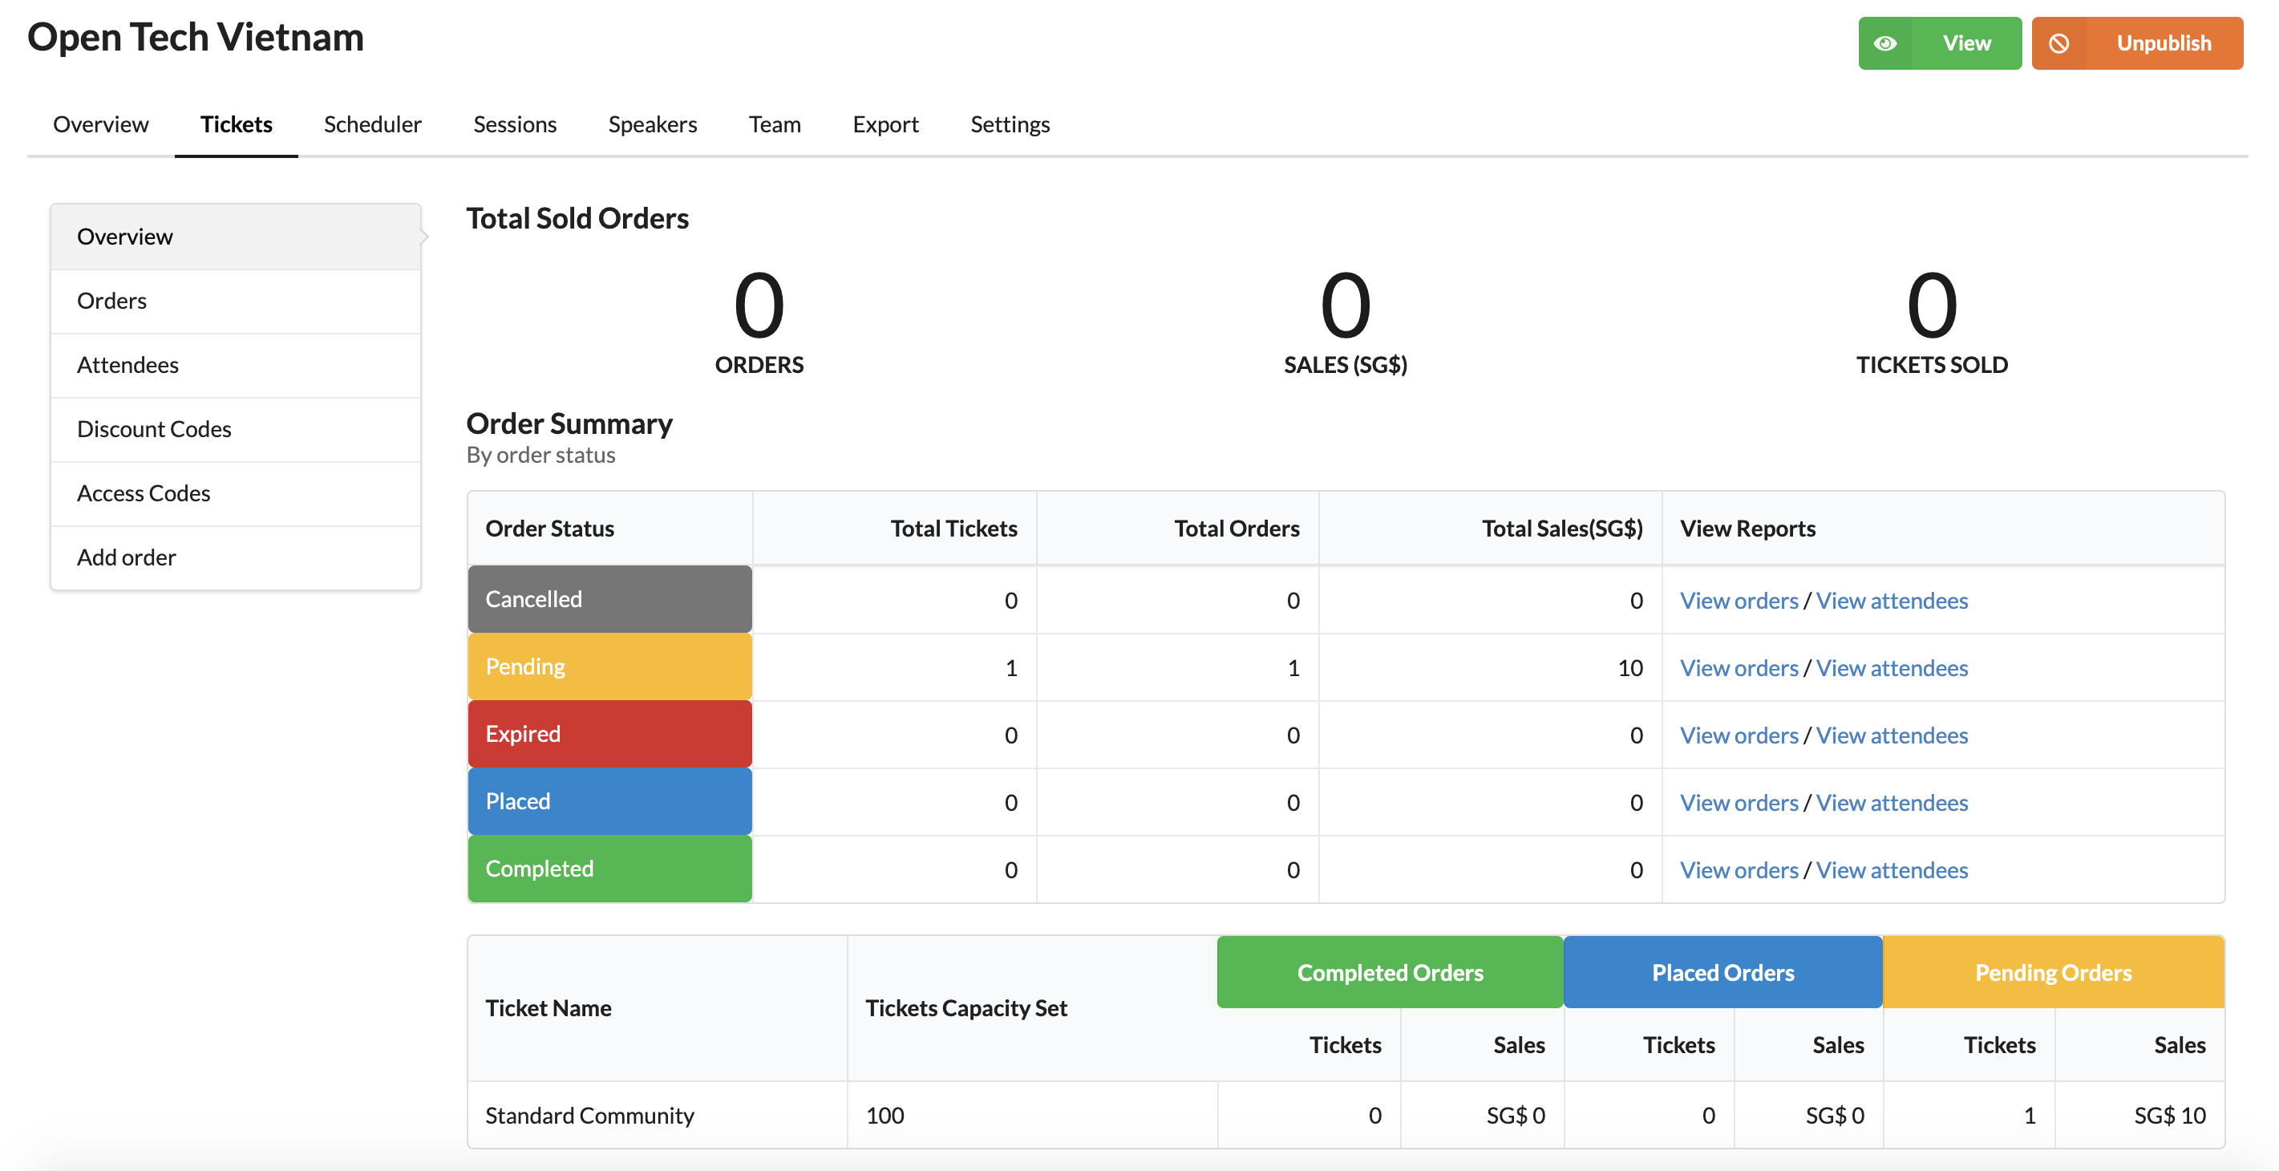The height and width of the screenshot is (1171, 2279).
Task: Click the SG$ 10 pending sales value
Action: pos(2169,1115)
